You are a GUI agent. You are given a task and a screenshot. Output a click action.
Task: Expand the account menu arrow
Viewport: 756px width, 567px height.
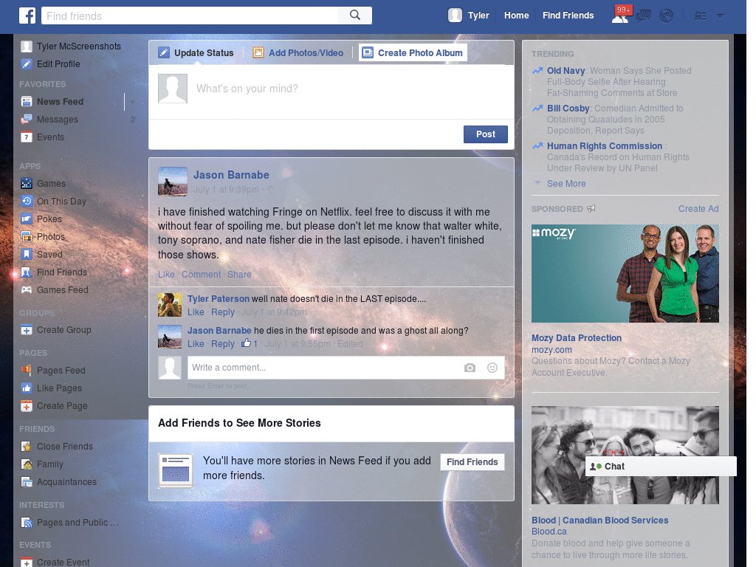pyautogui.click(x=720, y=16)
